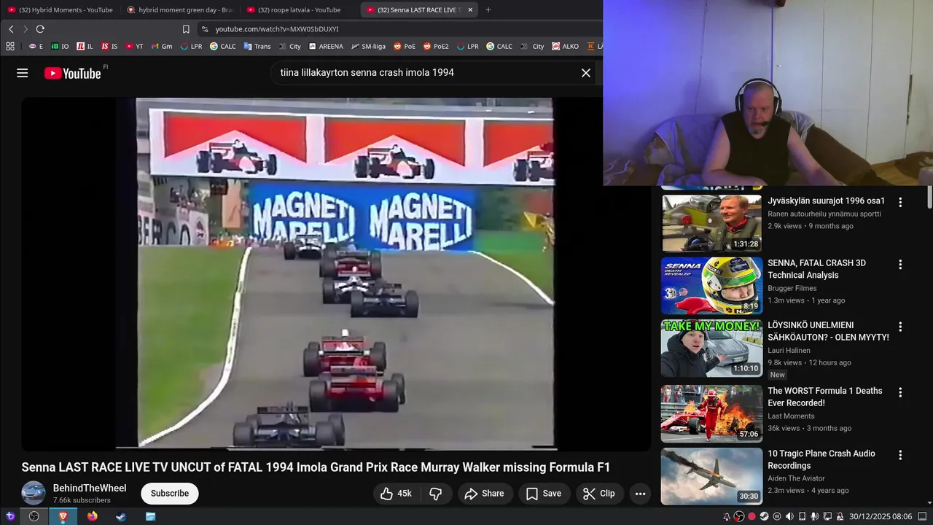The height and width of the screenshot is (525, 933).
Task: Open BehindTheWheel channel avatar
Action: tap(34, 494)
